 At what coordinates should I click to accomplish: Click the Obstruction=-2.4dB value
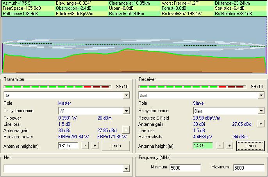click(x=73, y=8)
